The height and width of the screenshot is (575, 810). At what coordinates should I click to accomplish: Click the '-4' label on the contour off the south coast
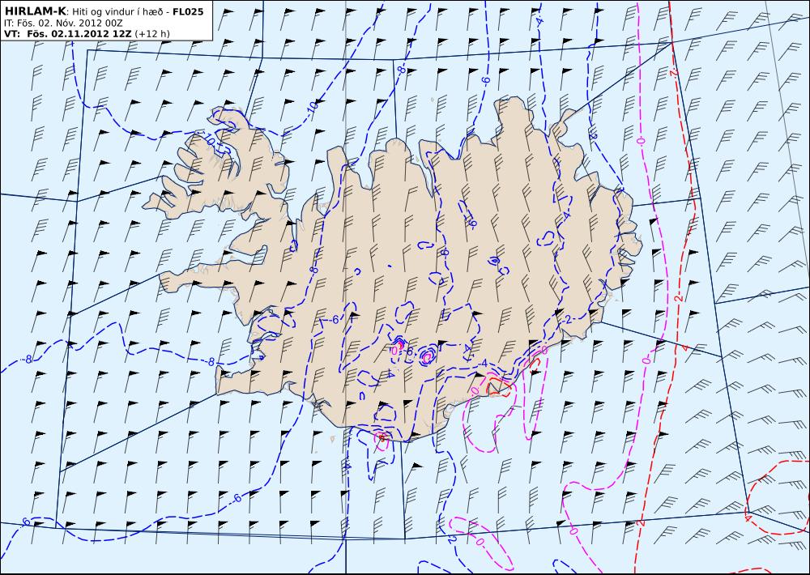347,466
